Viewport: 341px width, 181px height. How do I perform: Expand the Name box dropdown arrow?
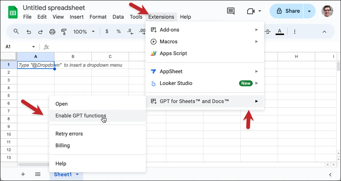(x=34, y=47)
